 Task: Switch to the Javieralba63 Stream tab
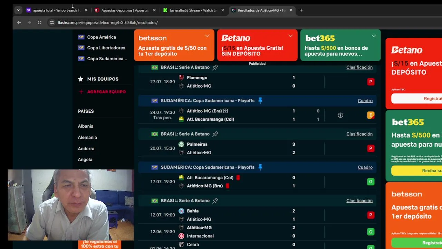pos(193,10)
